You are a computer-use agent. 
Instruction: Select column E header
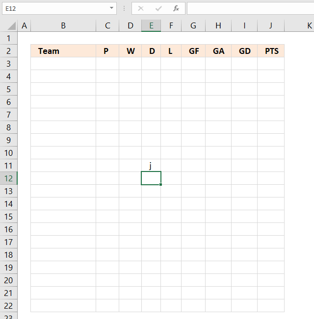tap(151, 25)
